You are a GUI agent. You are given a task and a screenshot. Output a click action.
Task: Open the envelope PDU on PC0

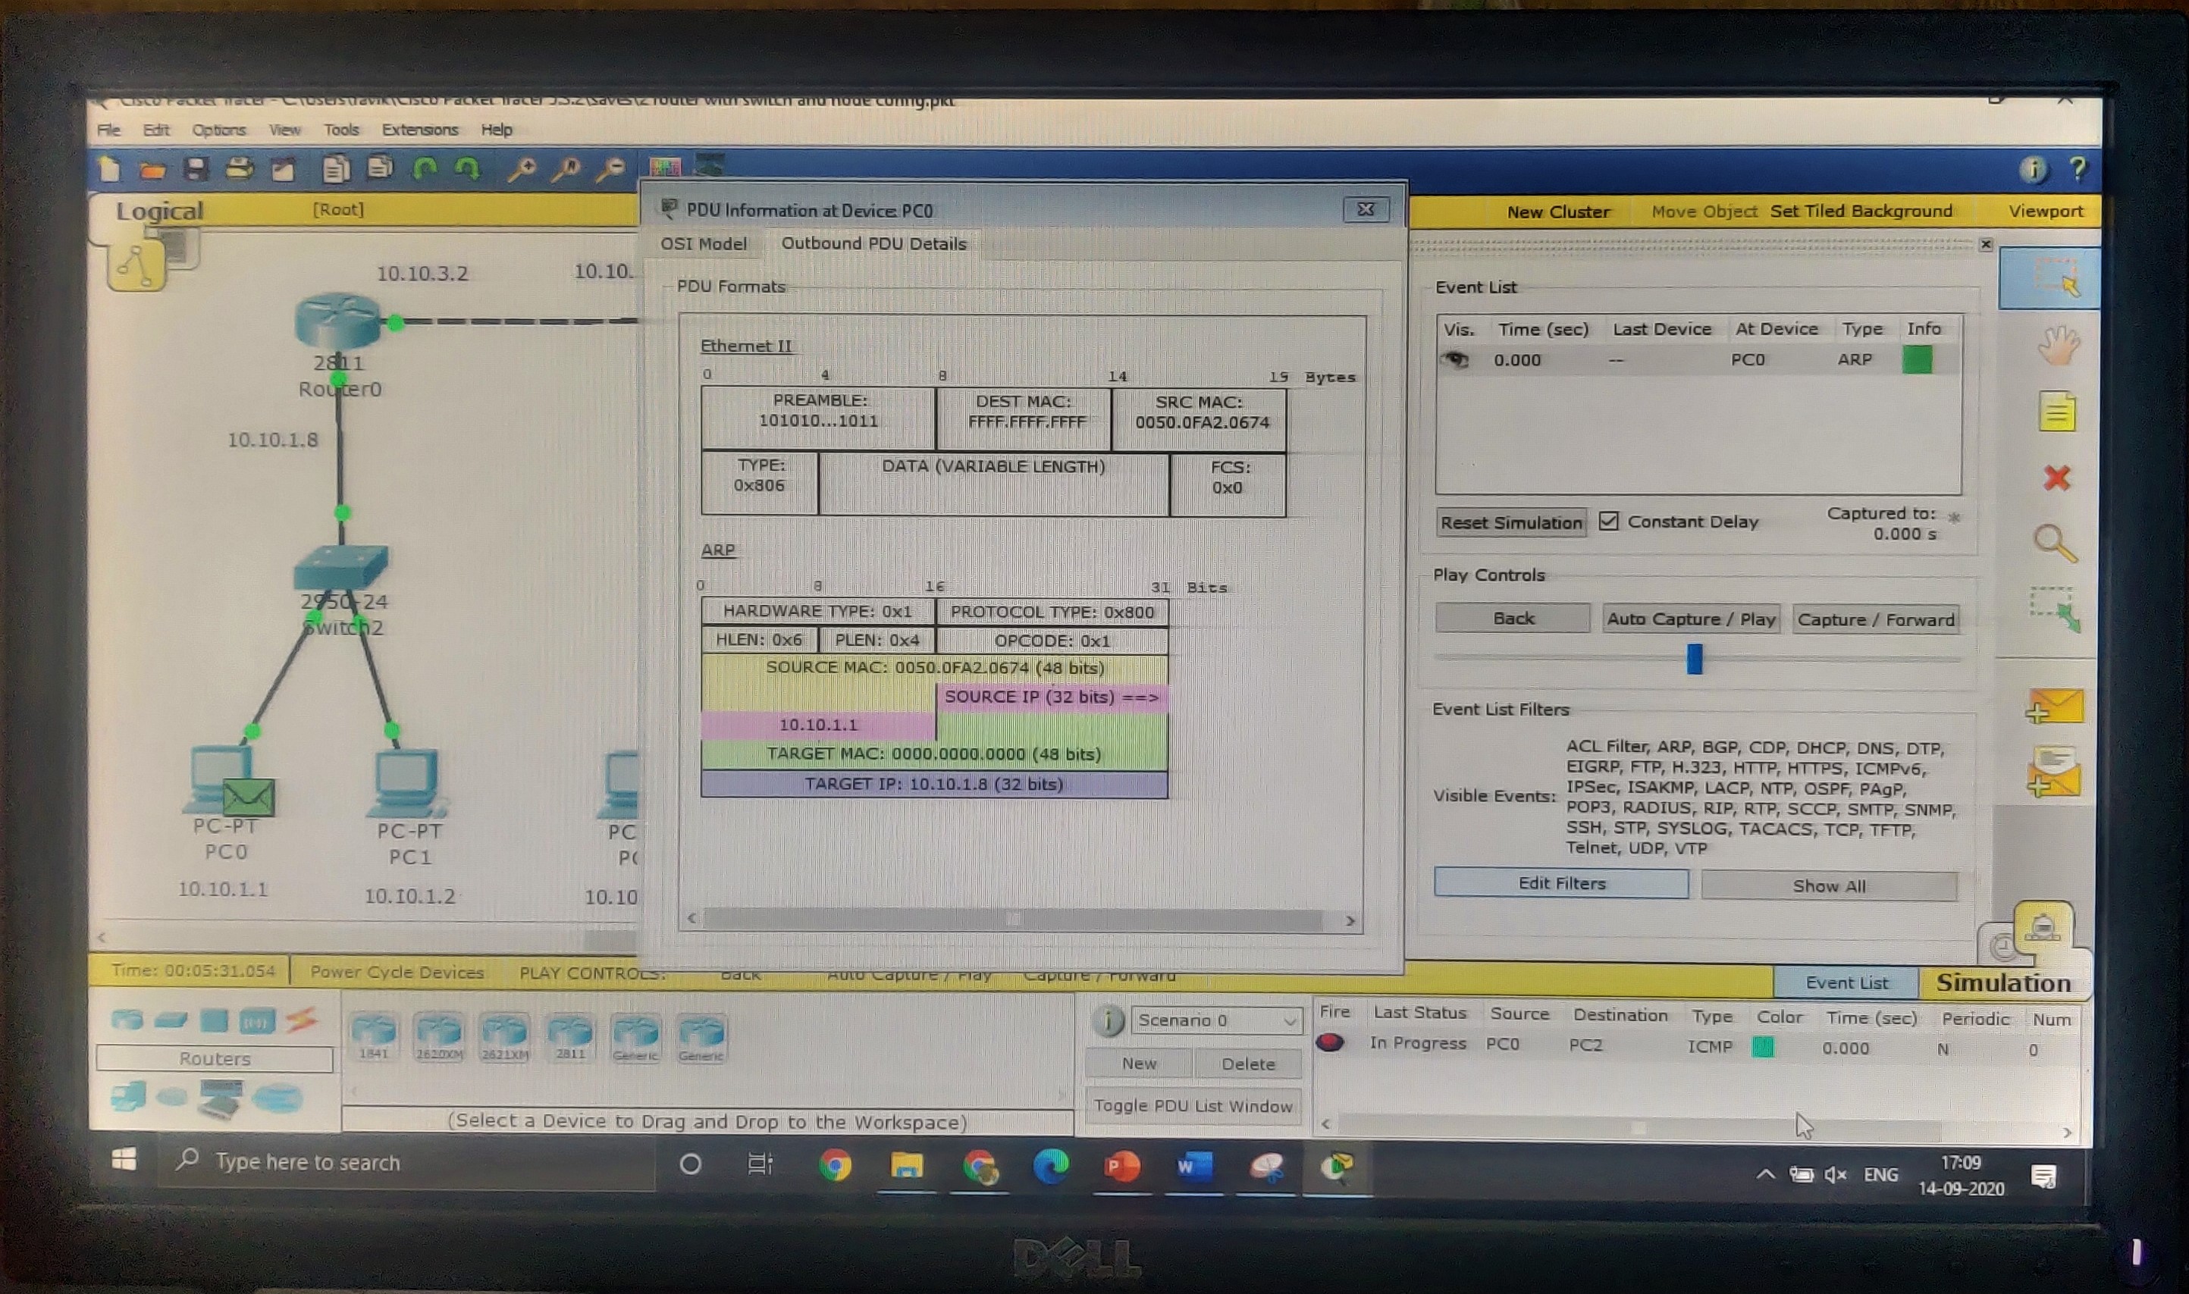[x=249, y=797]
